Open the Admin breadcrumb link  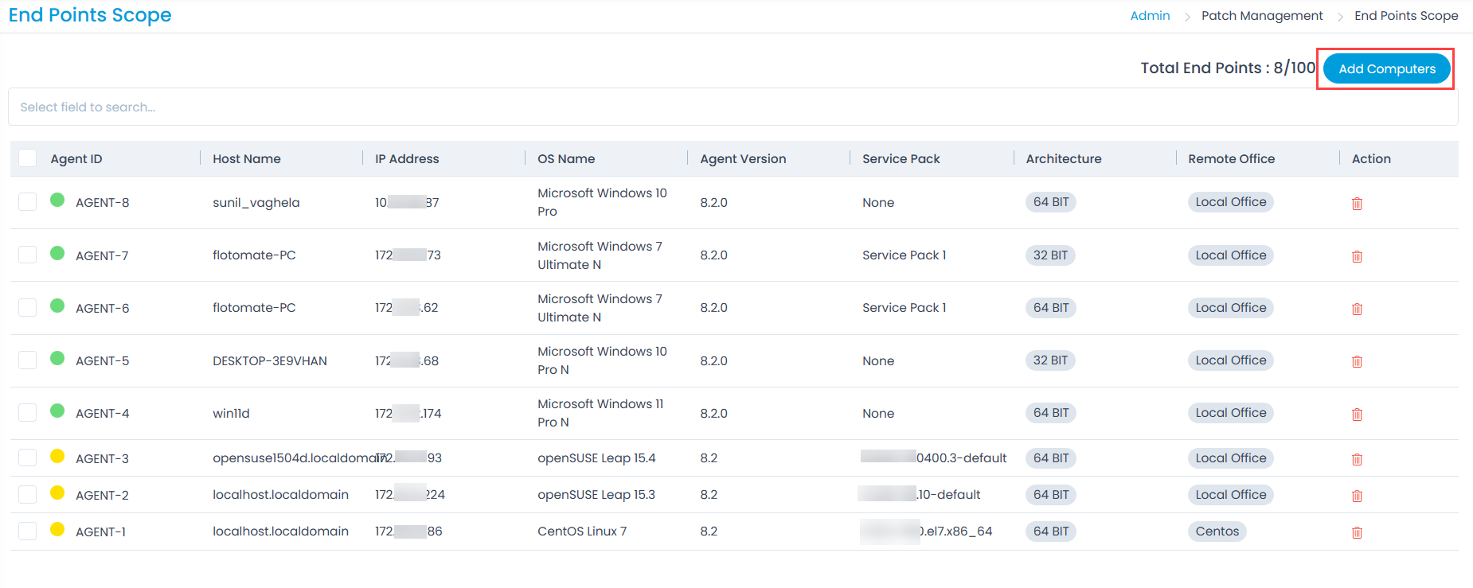(1150, 16)
